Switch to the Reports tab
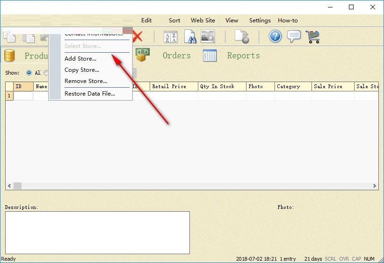 pyautogui.click(x=243, y=55)
